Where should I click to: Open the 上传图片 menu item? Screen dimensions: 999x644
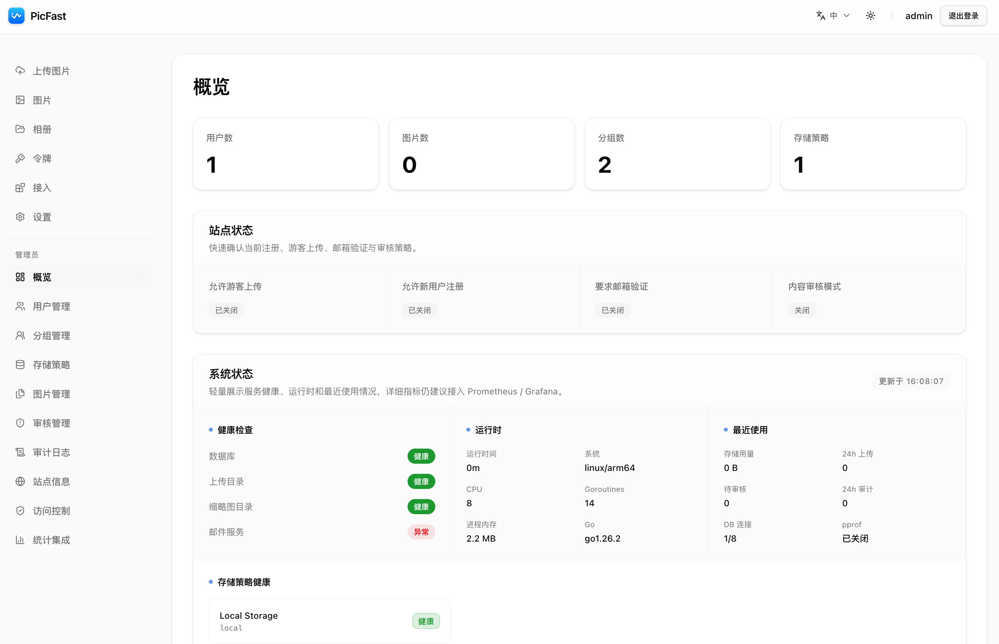point(79,71)
